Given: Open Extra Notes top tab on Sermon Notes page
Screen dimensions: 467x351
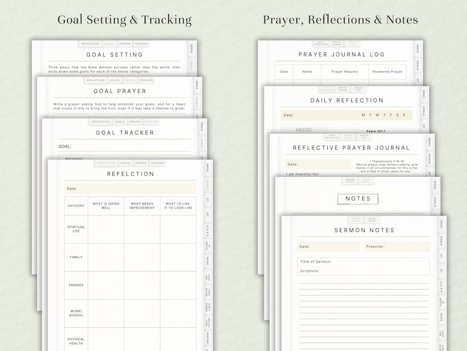Looking at the screenshot, I should pos(372,220).
